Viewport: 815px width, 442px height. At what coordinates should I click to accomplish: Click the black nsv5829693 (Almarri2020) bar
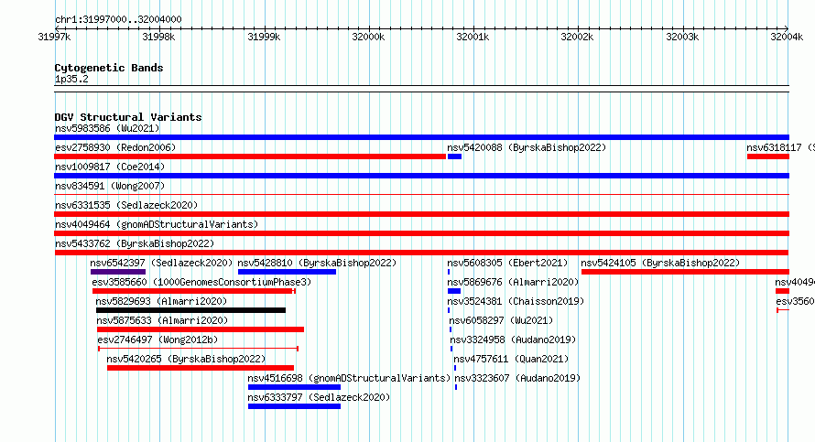click(190, 310)
